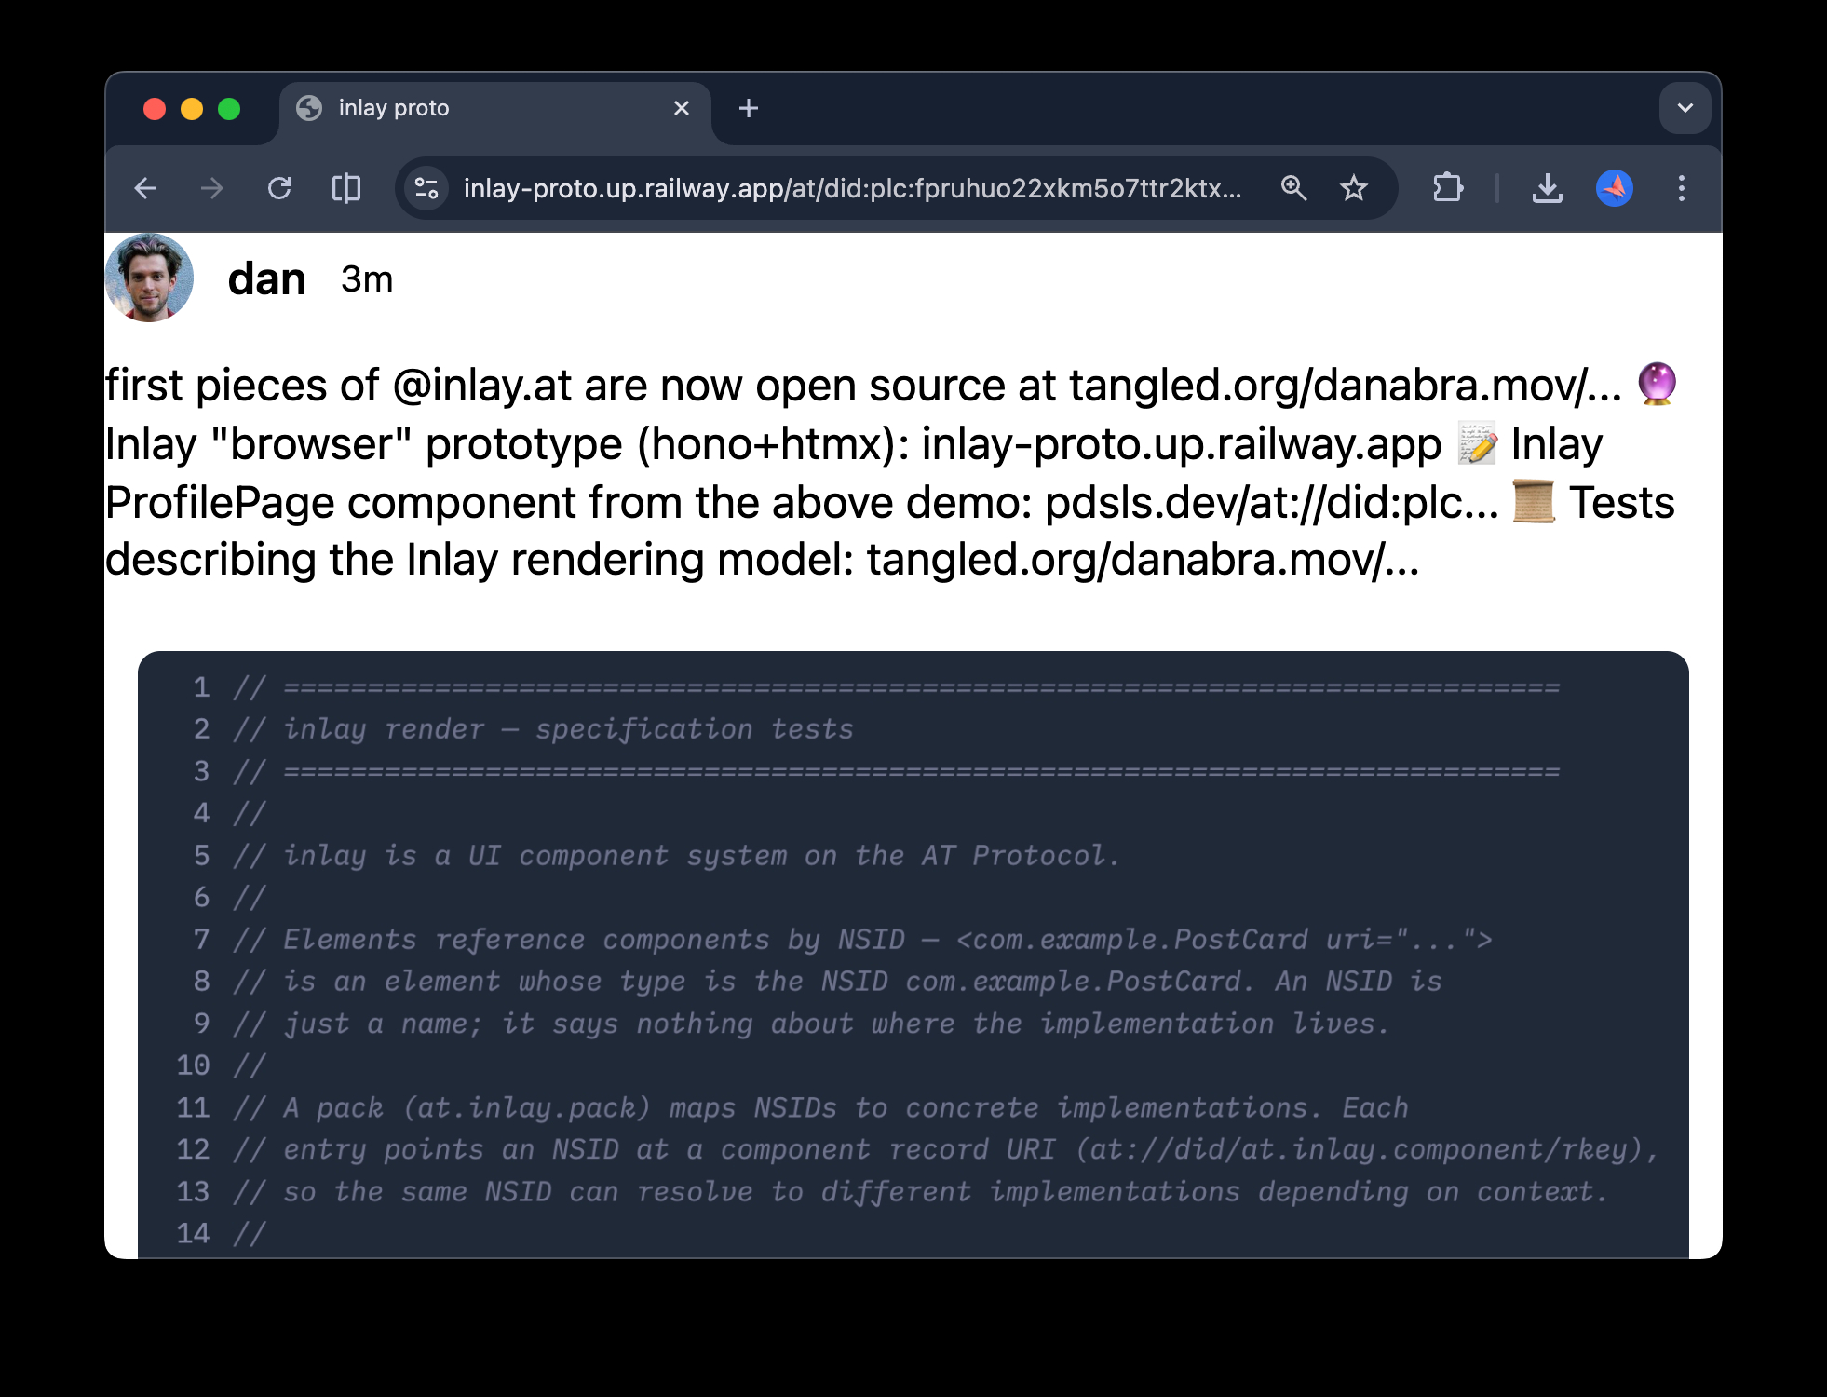Click dan's profile avatar photo

(x=150, y=278)
